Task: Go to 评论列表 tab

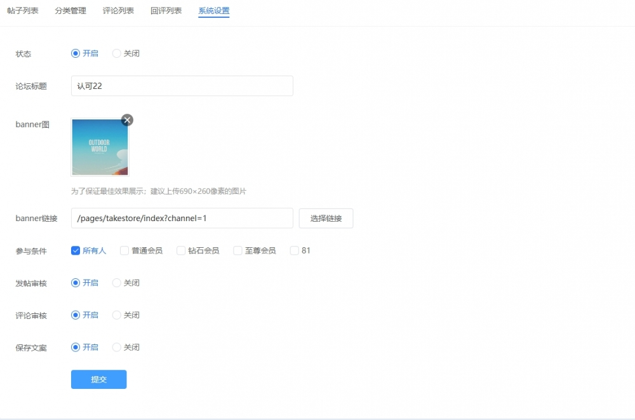Action: point(118,11)
